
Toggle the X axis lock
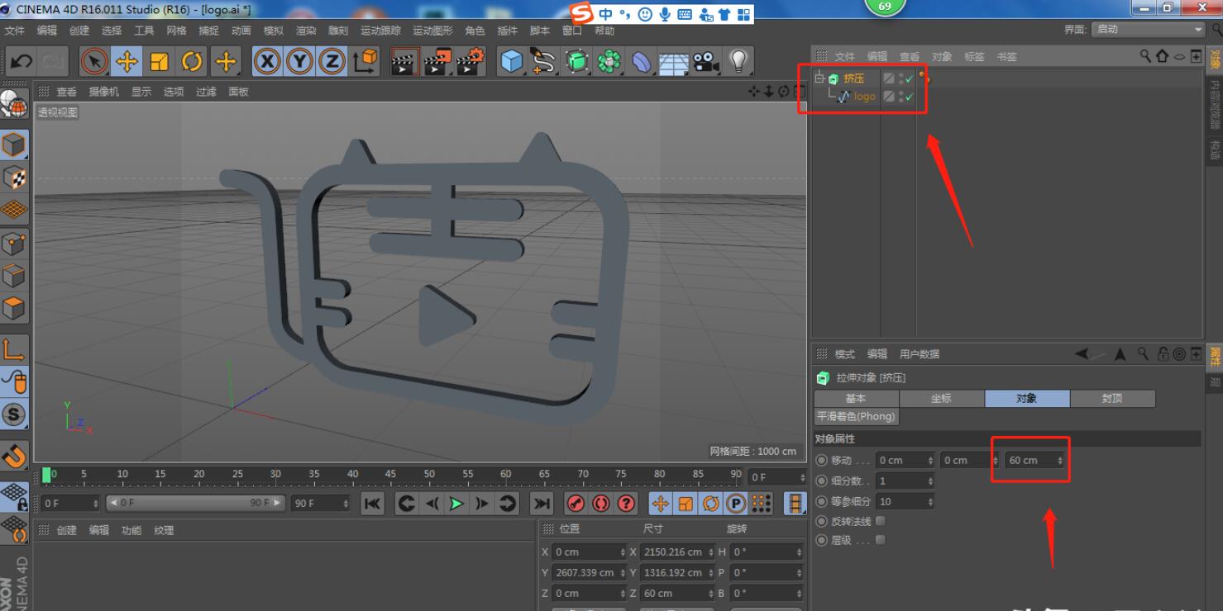266,61
